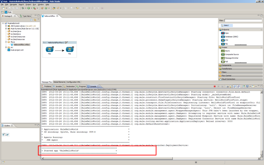
Task: Select Poll scope in palette
Action: (224, 62)
